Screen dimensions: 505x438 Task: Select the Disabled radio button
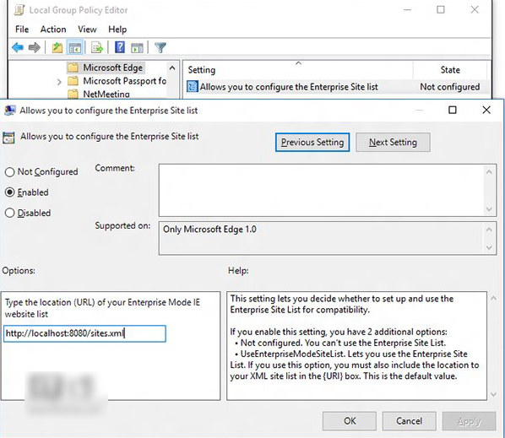point(9,213)
